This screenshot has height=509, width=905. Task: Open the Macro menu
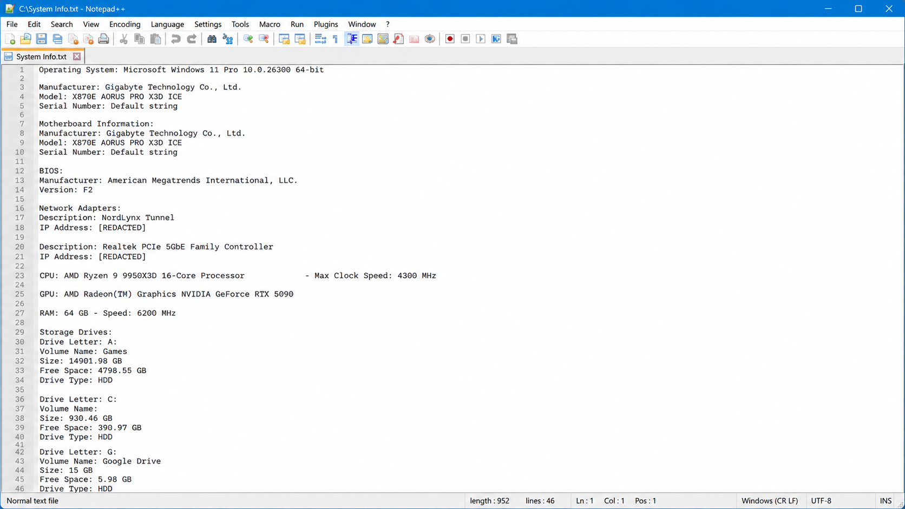click(x=270, y=24)
